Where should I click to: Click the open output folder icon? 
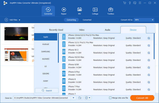click(80, 98)
